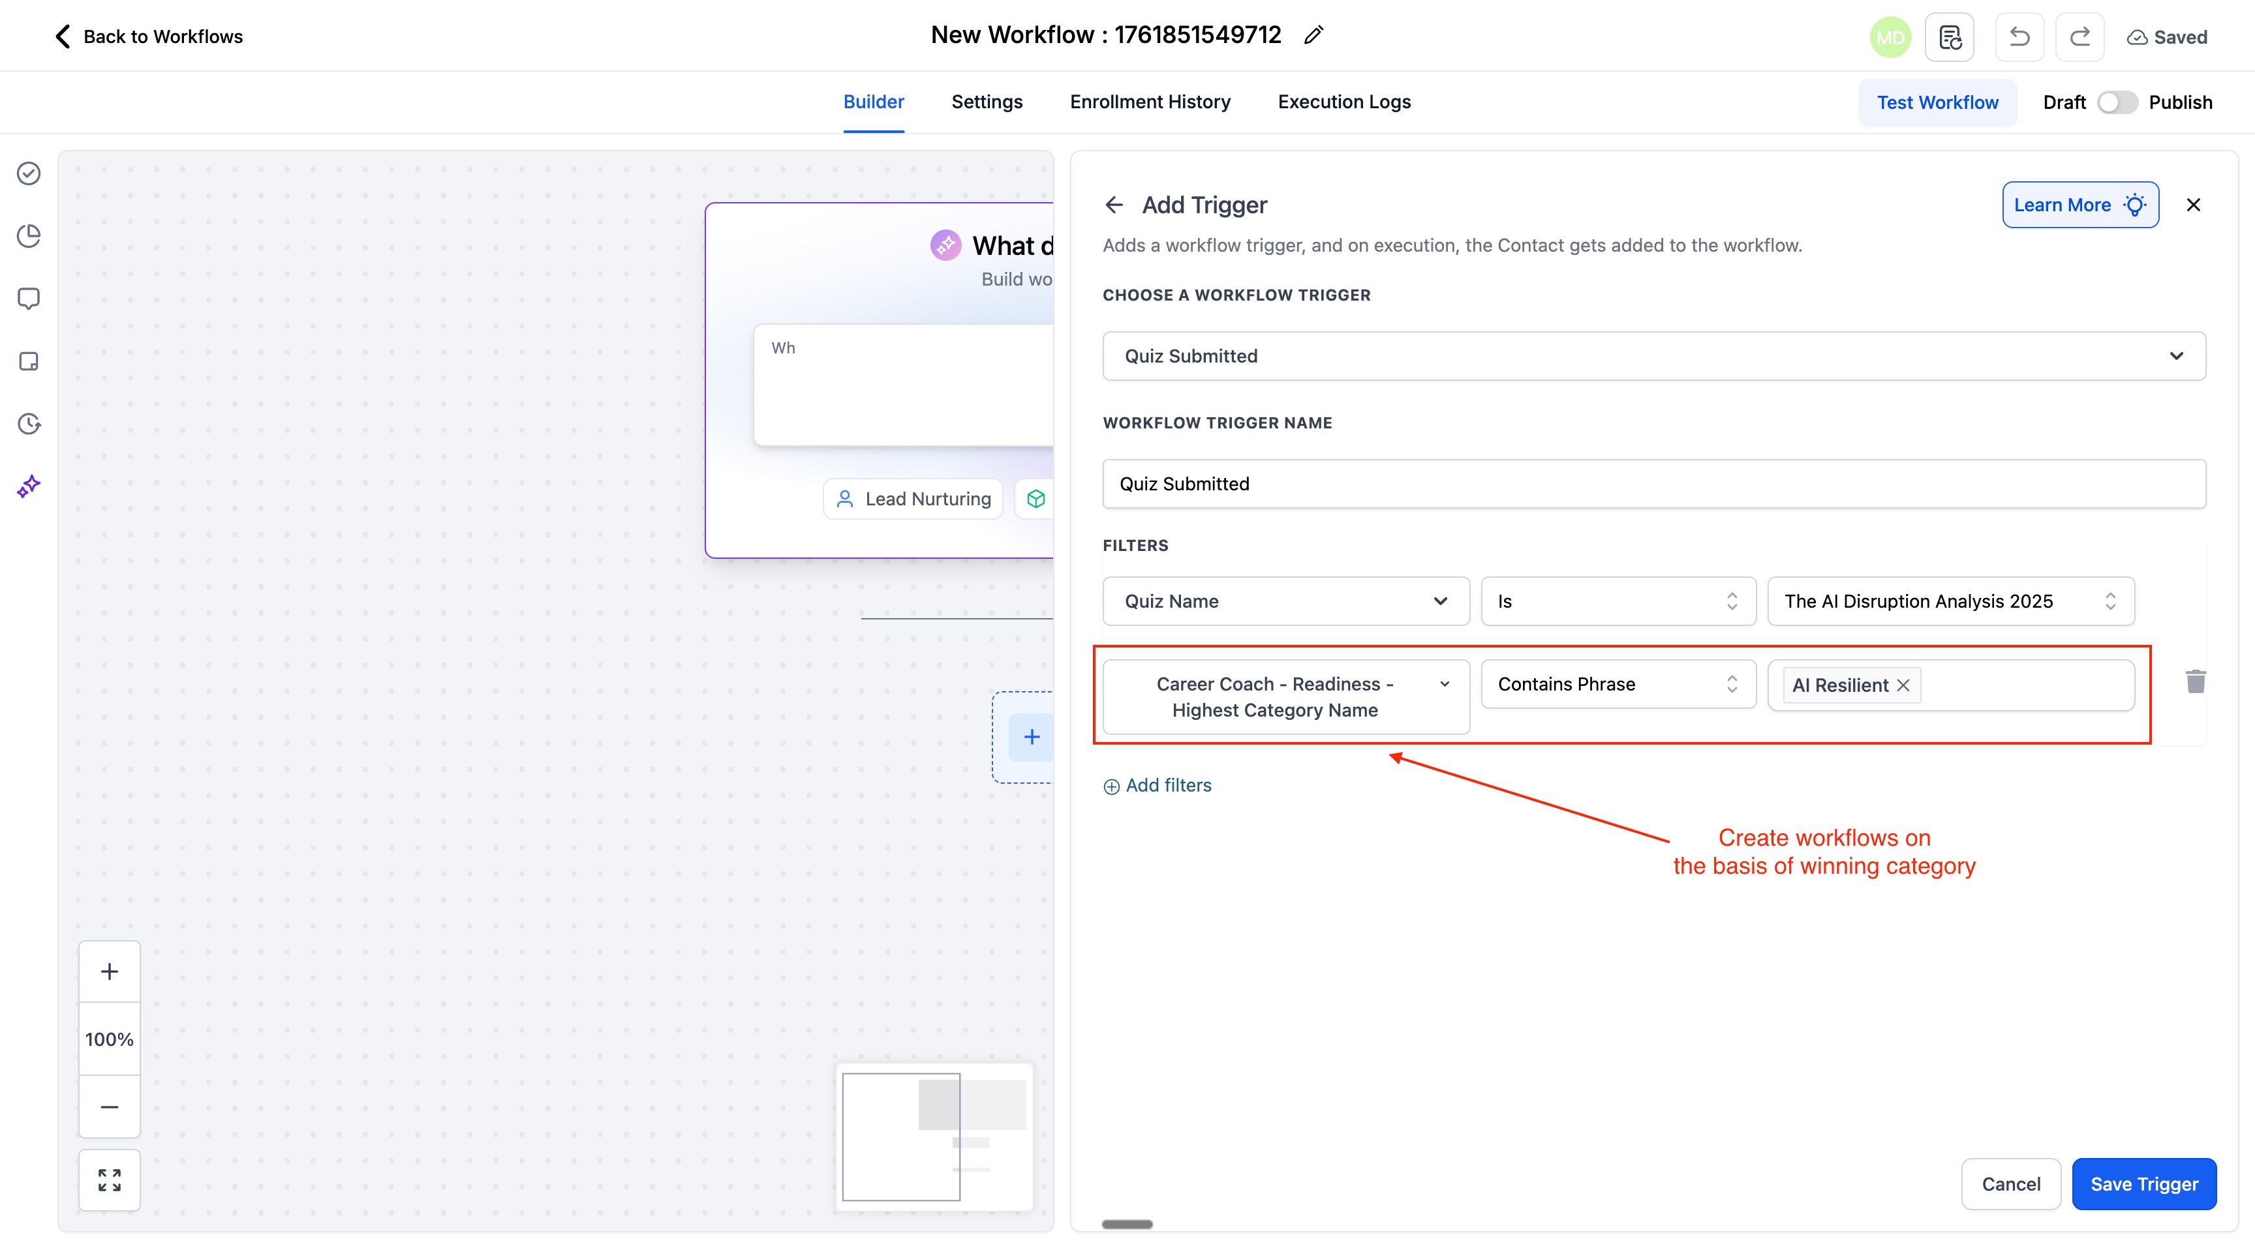The height and width of the screenshot is (1248, 2255).
Task: Click the Workflow Trigger Name input field
Action: click(x=1653, y=484)
